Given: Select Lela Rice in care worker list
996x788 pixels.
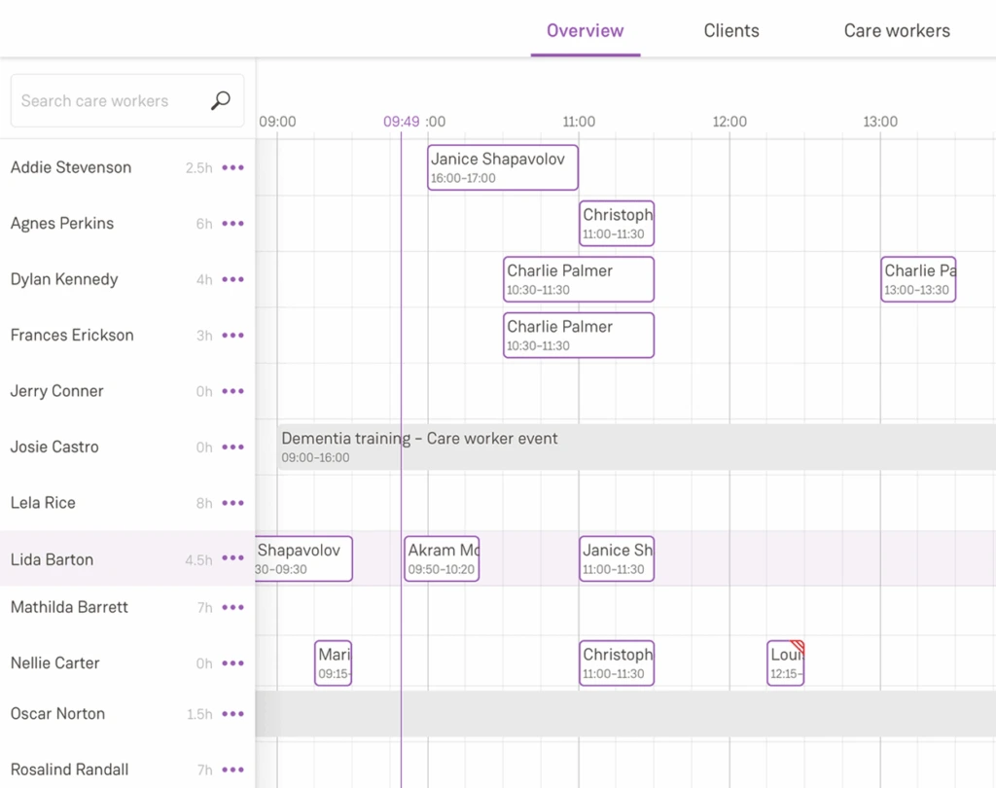Looking at the screenshot, I should (x=43, y=503).
